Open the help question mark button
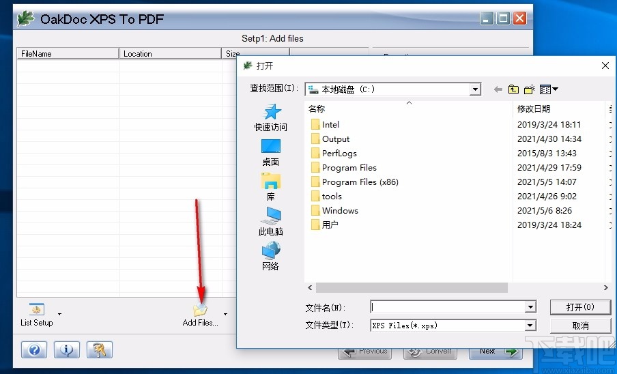The width and height of the screenshot is (617, 374). [x=34, y=349]
